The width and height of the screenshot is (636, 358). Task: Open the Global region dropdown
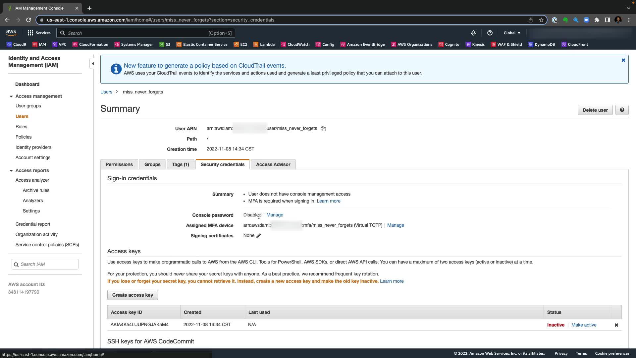(x=512, y=33)
